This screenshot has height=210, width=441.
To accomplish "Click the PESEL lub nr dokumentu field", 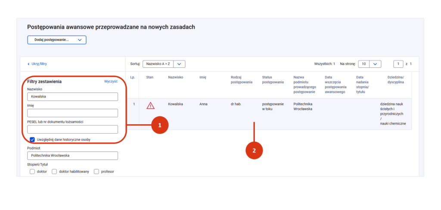I will click(x=72, y=129).
